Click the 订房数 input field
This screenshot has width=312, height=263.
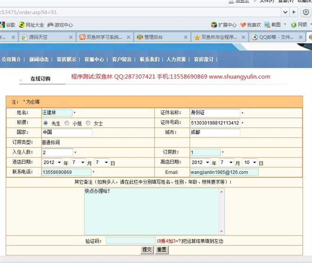[x=205, y=152]
